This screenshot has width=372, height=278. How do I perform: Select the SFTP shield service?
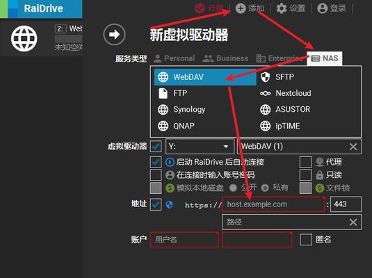coord(307,77)
